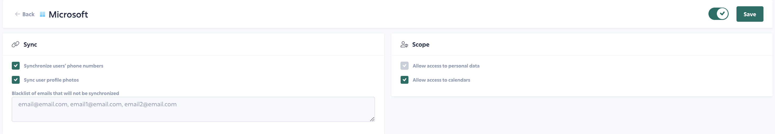Focus the email blacklist text area
Image resolution: width=775 pixels, height=134 pixels.
point(193,109)
